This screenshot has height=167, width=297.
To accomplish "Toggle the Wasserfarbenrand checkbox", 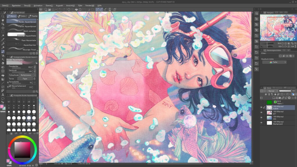I will 10,86.
